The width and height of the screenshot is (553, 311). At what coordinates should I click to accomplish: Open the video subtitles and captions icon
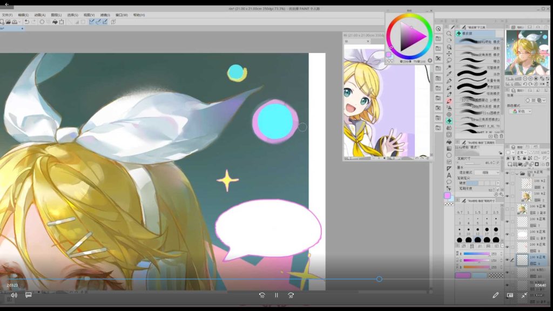(x=29, y=295)
